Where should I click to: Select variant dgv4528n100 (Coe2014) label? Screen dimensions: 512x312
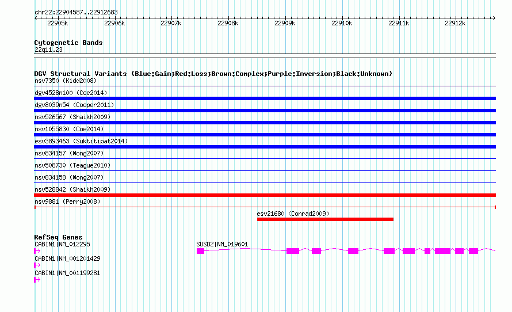[71, 93]
